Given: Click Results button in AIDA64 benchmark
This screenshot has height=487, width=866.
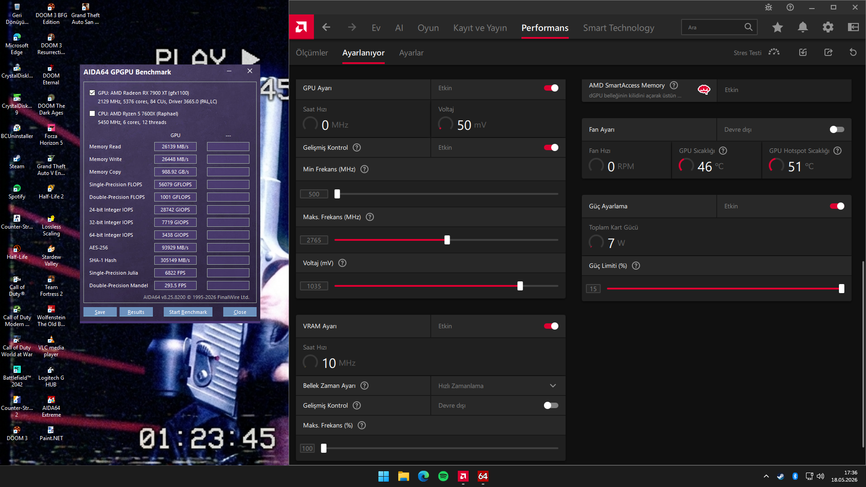Looking at the screenshot, I should [136, 312].
